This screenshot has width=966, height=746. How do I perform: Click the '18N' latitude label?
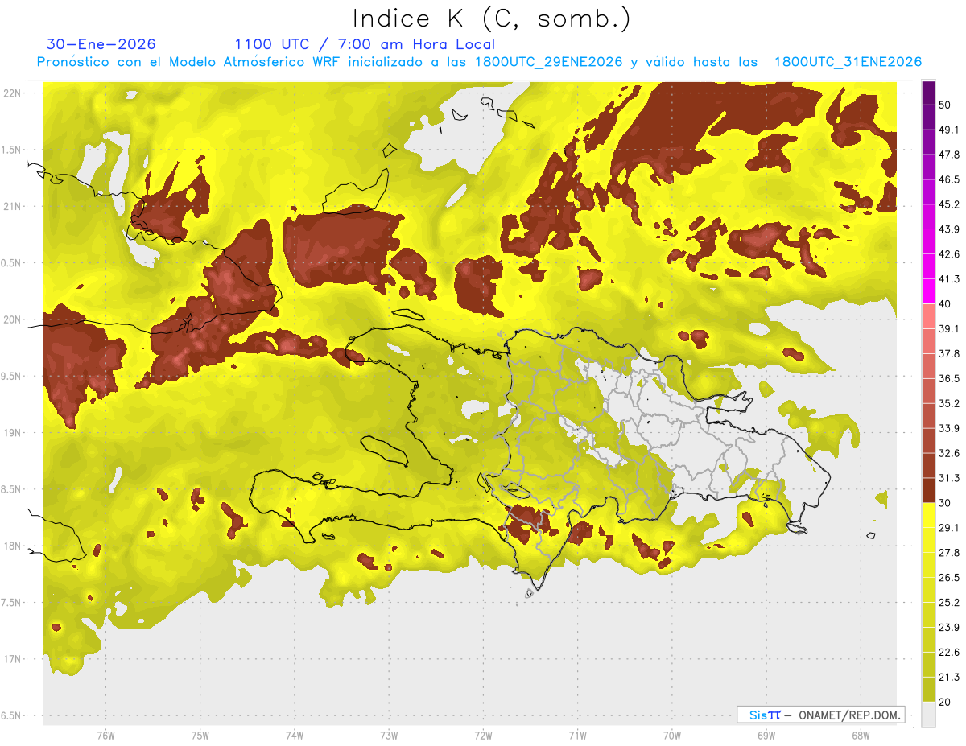click(14, 546)
